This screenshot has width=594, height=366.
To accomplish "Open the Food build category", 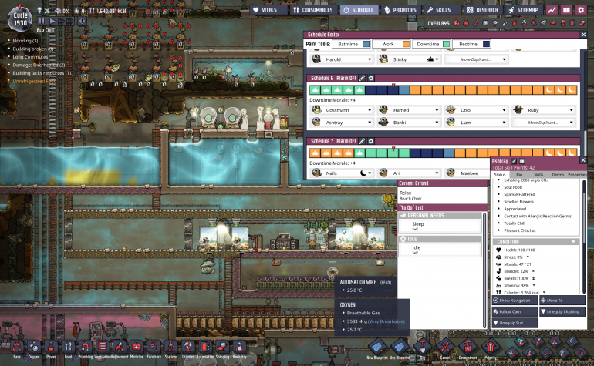I will coord(68,347).
